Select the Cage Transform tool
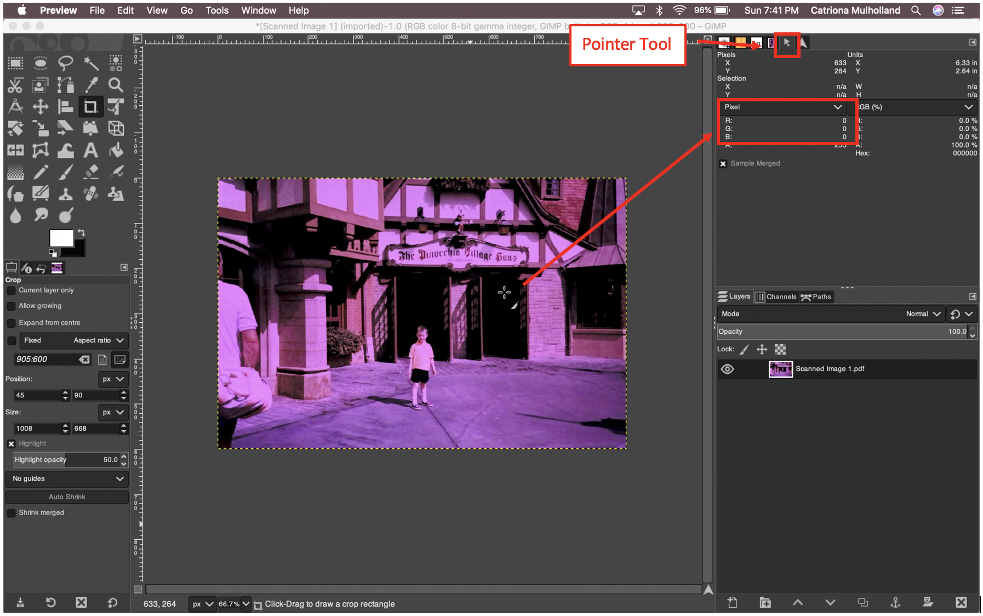This screenshot has height=616, width=983. click(41, 150)
